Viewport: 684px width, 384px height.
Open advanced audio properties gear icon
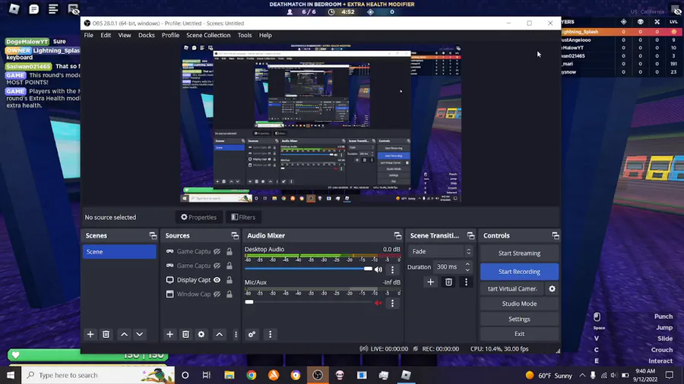[252, 335]
